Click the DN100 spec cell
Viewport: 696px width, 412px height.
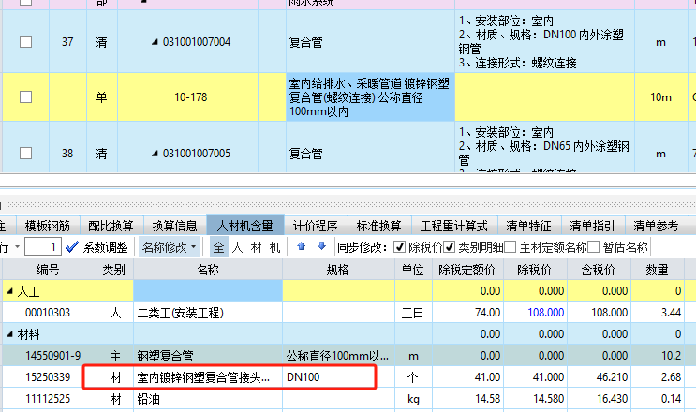(x=338, y=377)
